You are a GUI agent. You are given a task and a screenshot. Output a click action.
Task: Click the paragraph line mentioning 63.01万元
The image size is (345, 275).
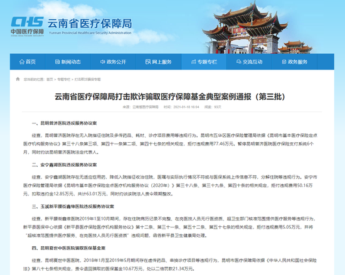[x=98, y=194]
